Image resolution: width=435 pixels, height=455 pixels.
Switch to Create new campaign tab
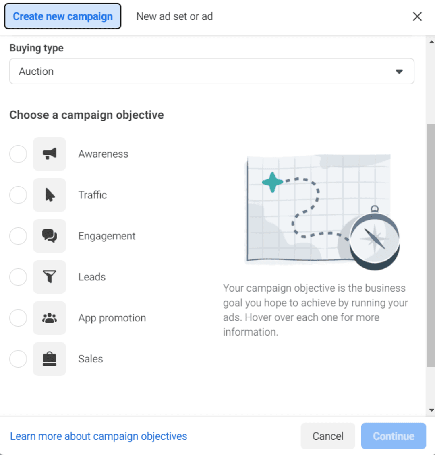point(63,16)
